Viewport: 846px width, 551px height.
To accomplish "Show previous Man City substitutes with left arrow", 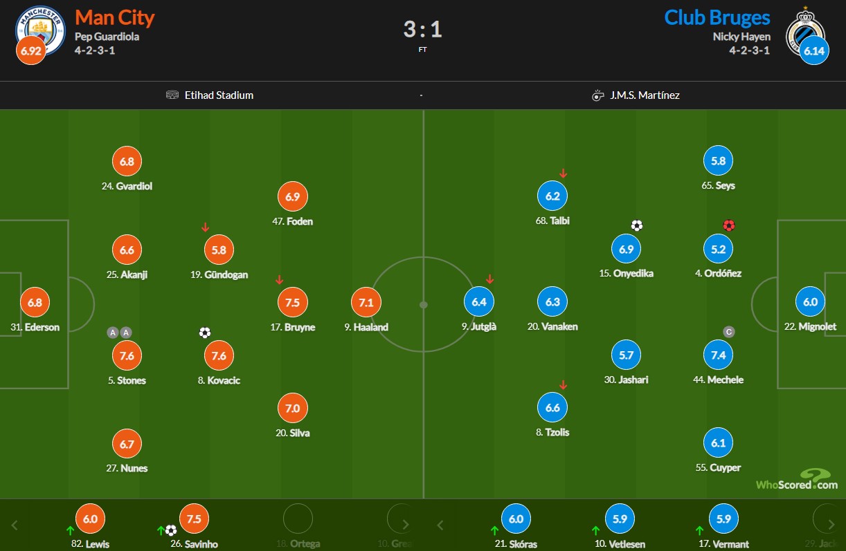I will (15, 525).
